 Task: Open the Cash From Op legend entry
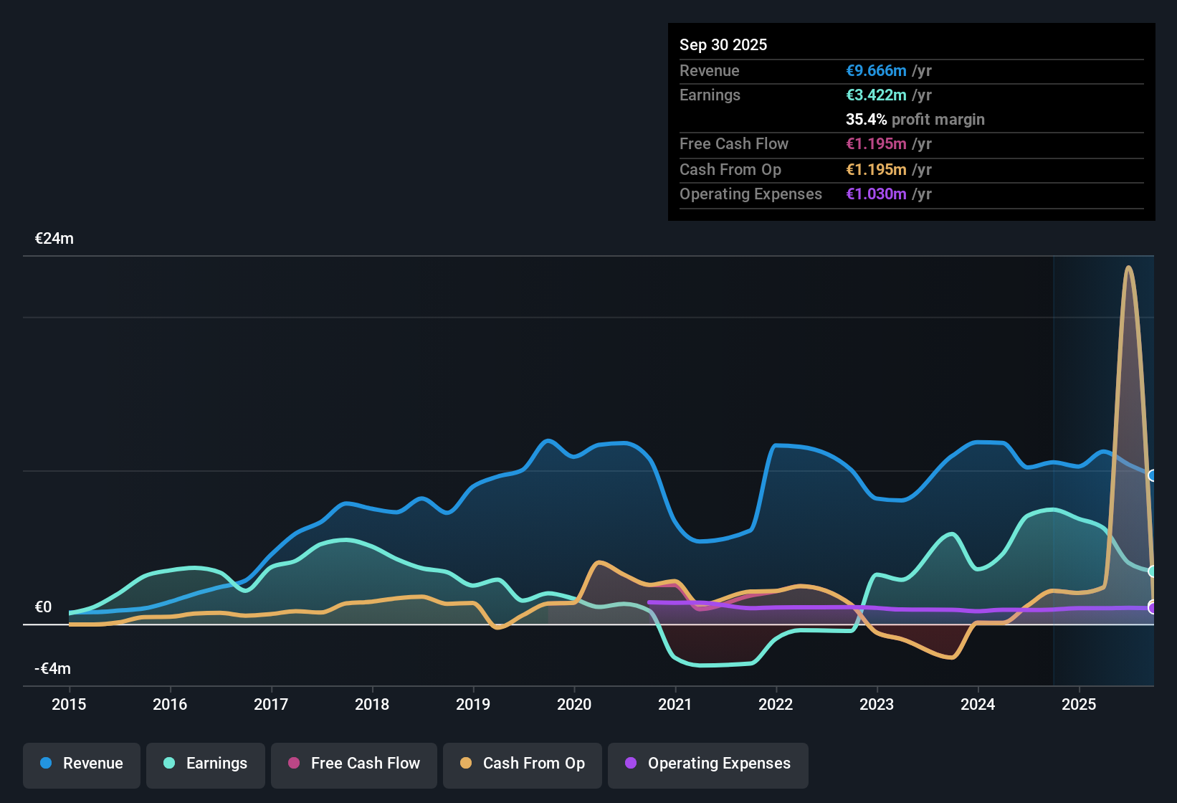(x=522, y=764)
